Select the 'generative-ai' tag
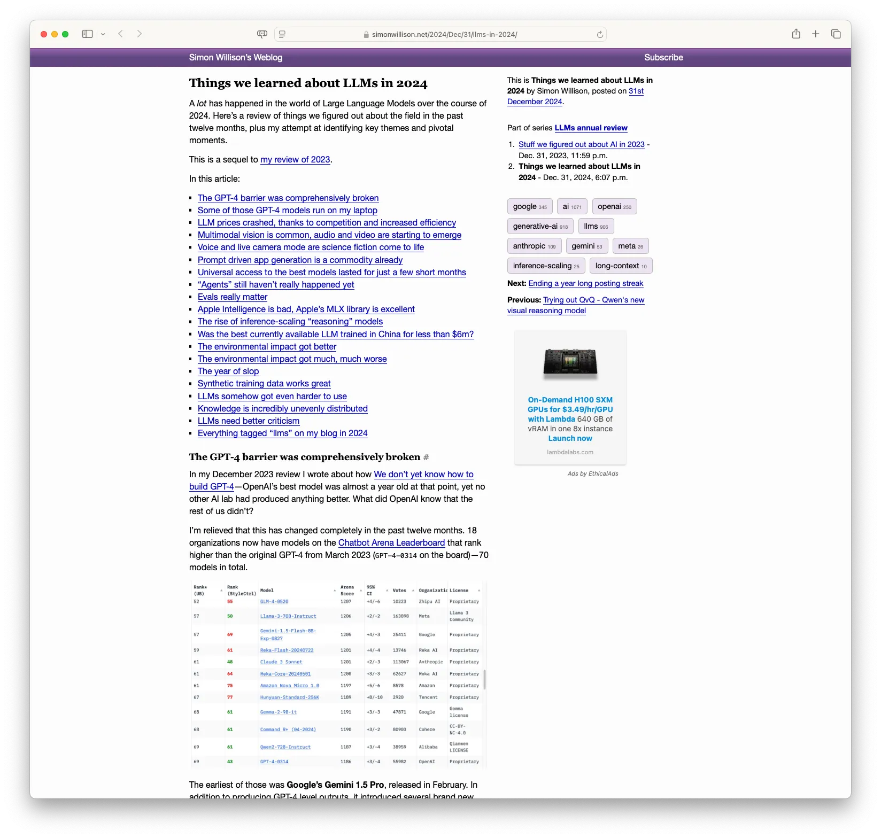 (x=540, y=226)
